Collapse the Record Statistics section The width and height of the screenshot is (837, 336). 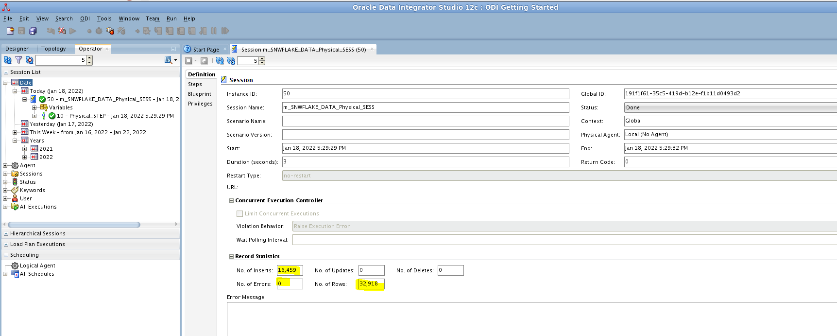(x=231, y=256)
